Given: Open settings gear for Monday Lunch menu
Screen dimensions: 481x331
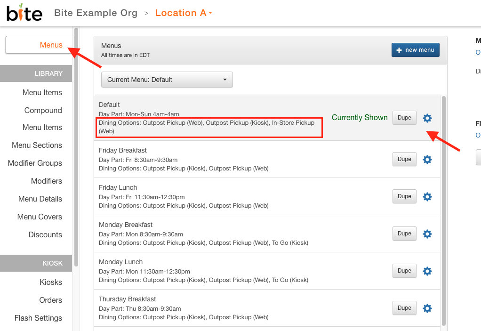Looking at the screenshot, I should click(x=427, y=271).
